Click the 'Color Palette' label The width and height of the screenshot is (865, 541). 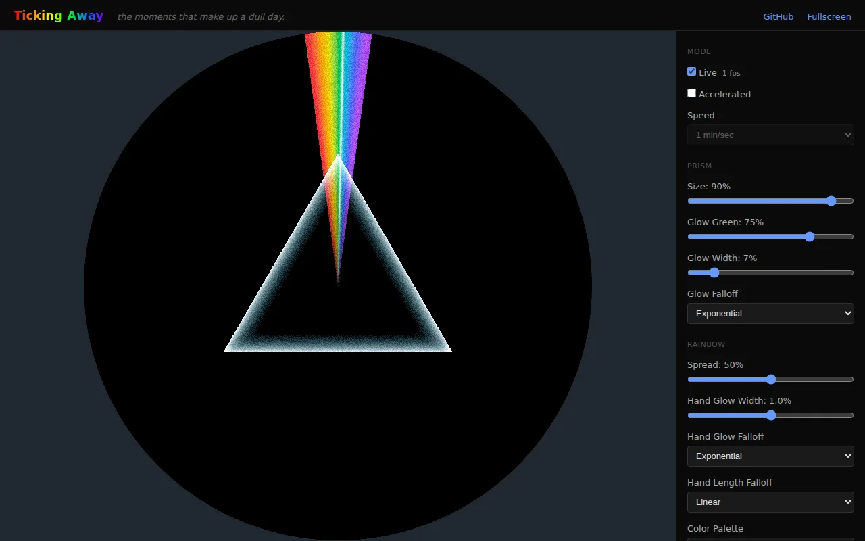coord(715,528)
